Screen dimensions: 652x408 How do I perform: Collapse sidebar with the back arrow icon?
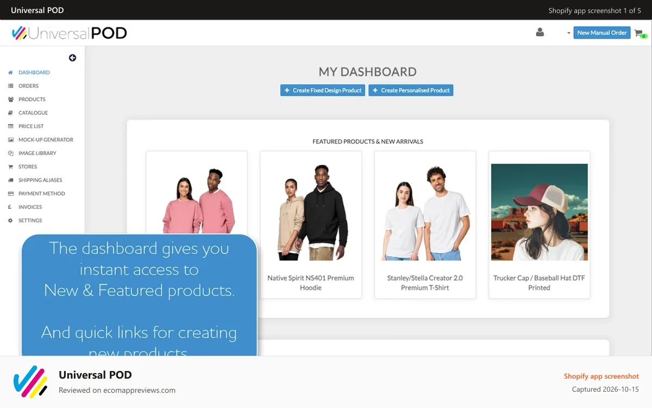(x=72, y=58)
